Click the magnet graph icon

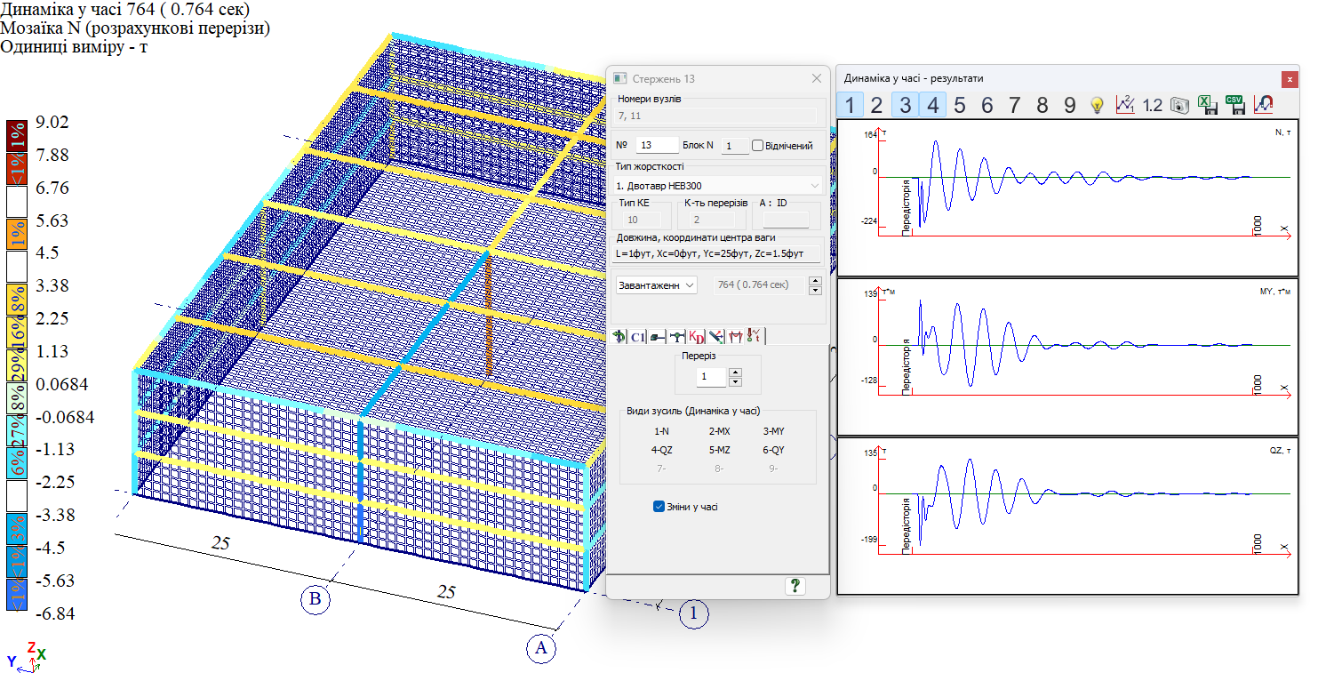[1263, 105]
